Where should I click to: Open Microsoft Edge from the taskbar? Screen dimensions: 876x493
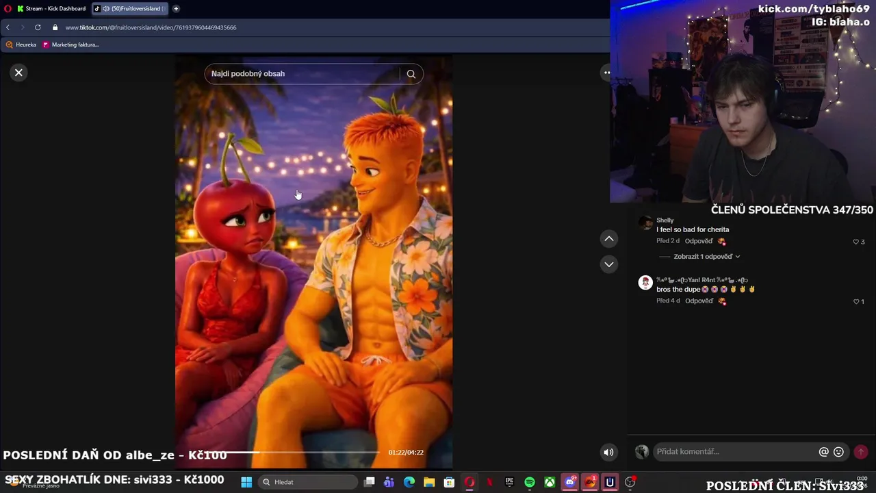409,482
